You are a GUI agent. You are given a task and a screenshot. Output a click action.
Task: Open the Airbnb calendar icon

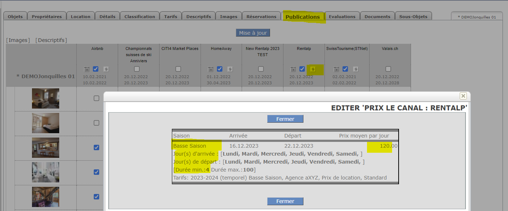pos(86,69)
